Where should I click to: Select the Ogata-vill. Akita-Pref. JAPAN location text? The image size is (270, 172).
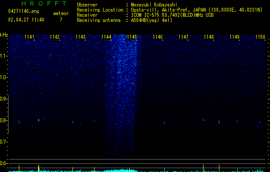click(x=197, y=10)
